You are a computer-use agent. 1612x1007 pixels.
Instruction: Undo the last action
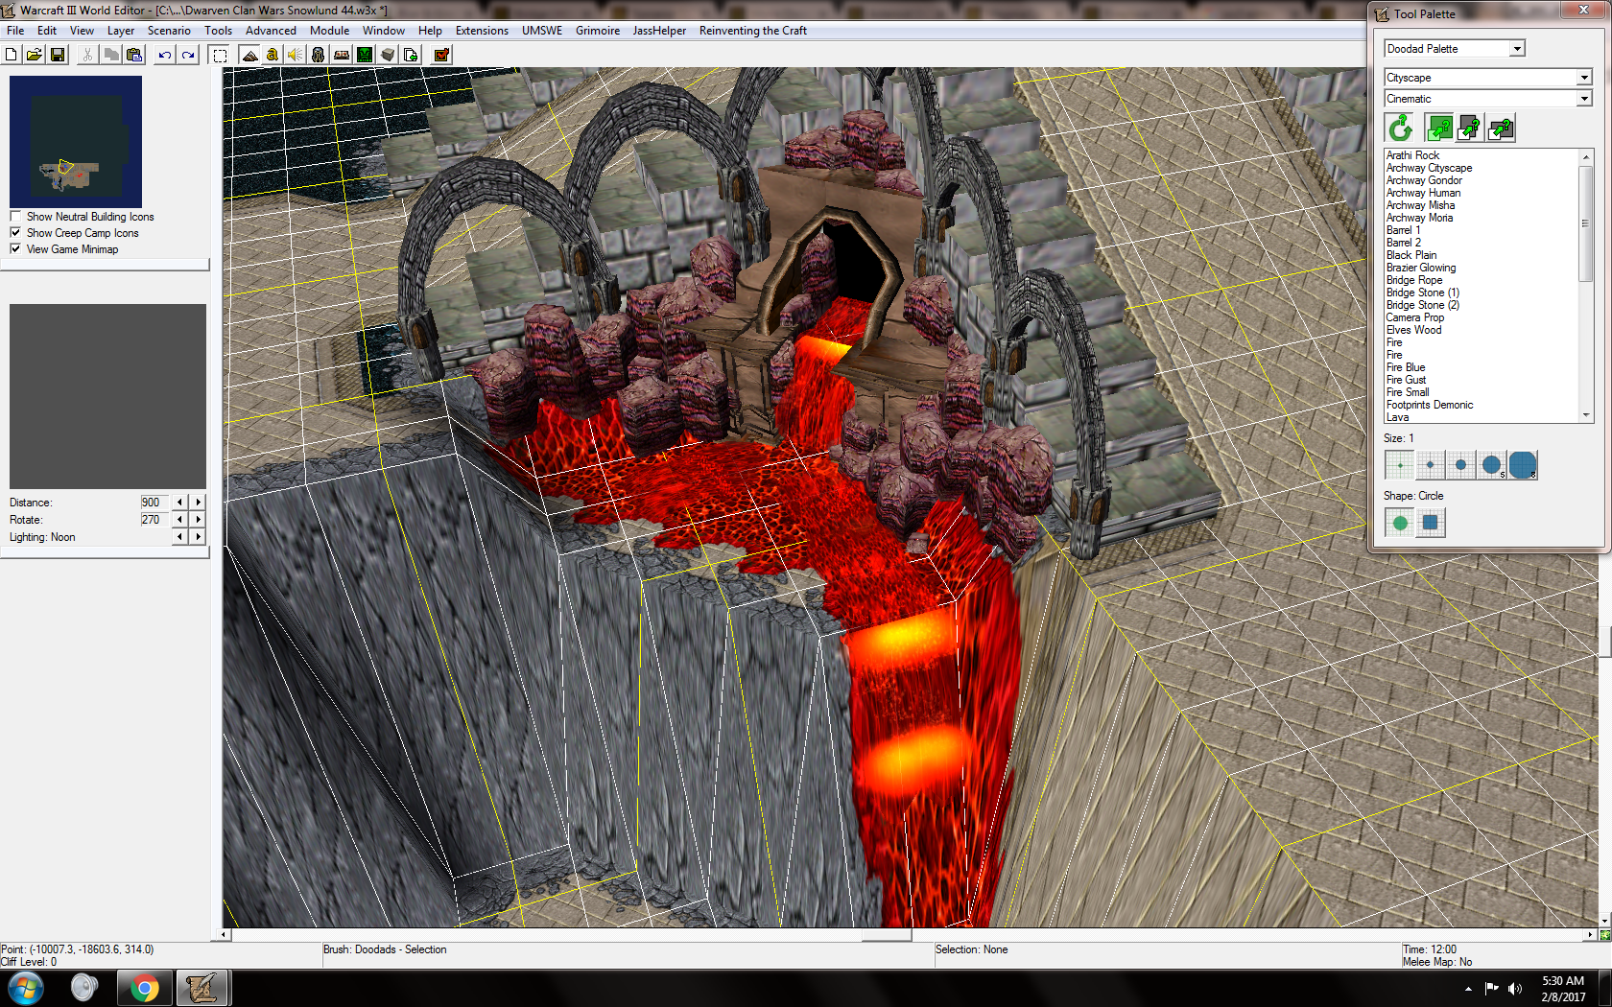[x=165, y=55]
